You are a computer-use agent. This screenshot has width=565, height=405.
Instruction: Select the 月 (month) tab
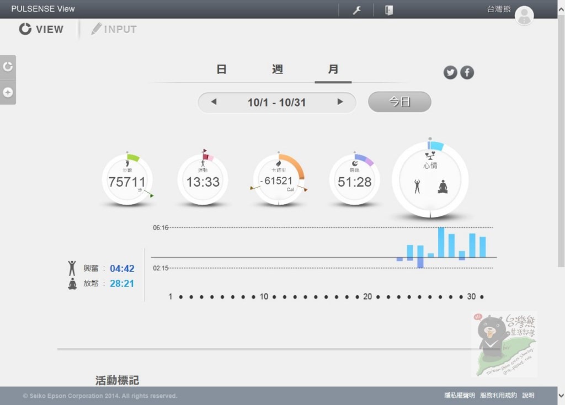tap(333, 69)
